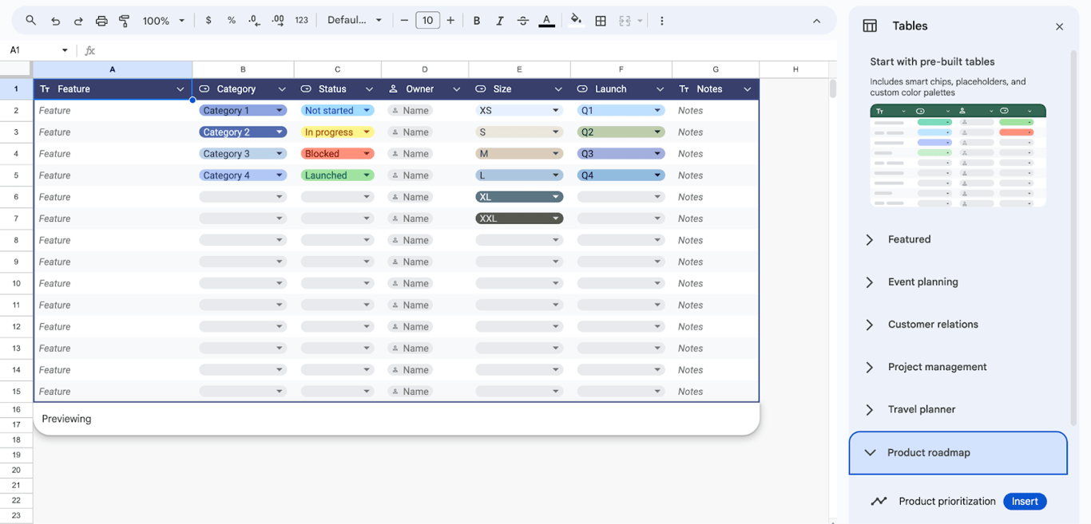Click the font size field showing 10
Screen dimensions: 1091x524
point(427,21)
